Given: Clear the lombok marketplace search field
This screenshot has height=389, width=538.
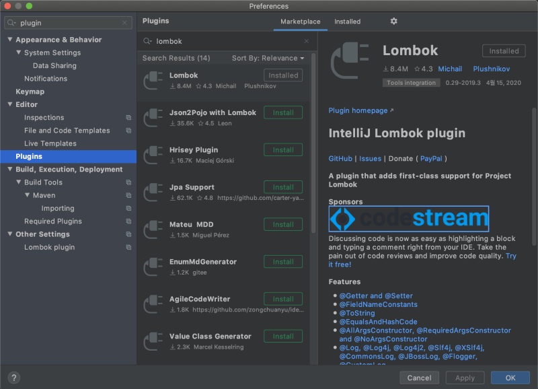Looking at the screenshot, I should 307,41.
